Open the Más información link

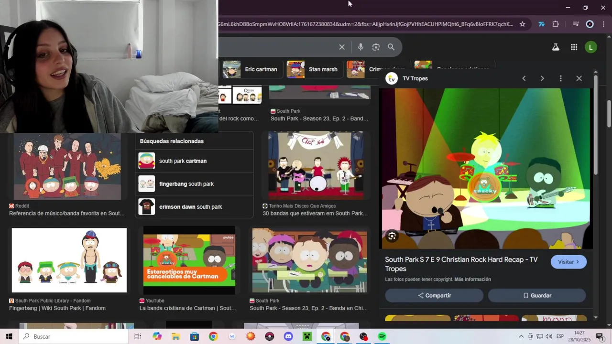(x=472, y=279)
